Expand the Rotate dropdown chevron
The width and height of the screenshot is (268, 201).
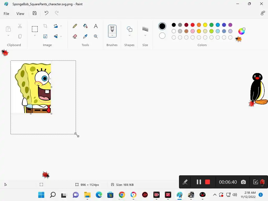(61, 26)
